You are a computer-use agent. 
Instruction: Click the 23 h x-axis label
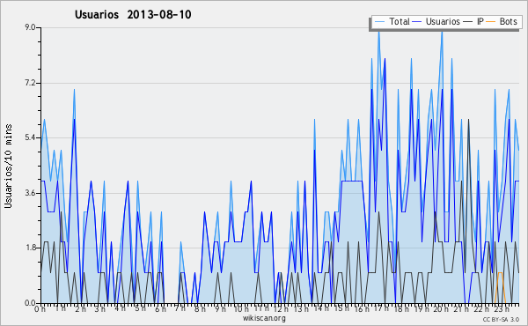[x=501, y=308]
